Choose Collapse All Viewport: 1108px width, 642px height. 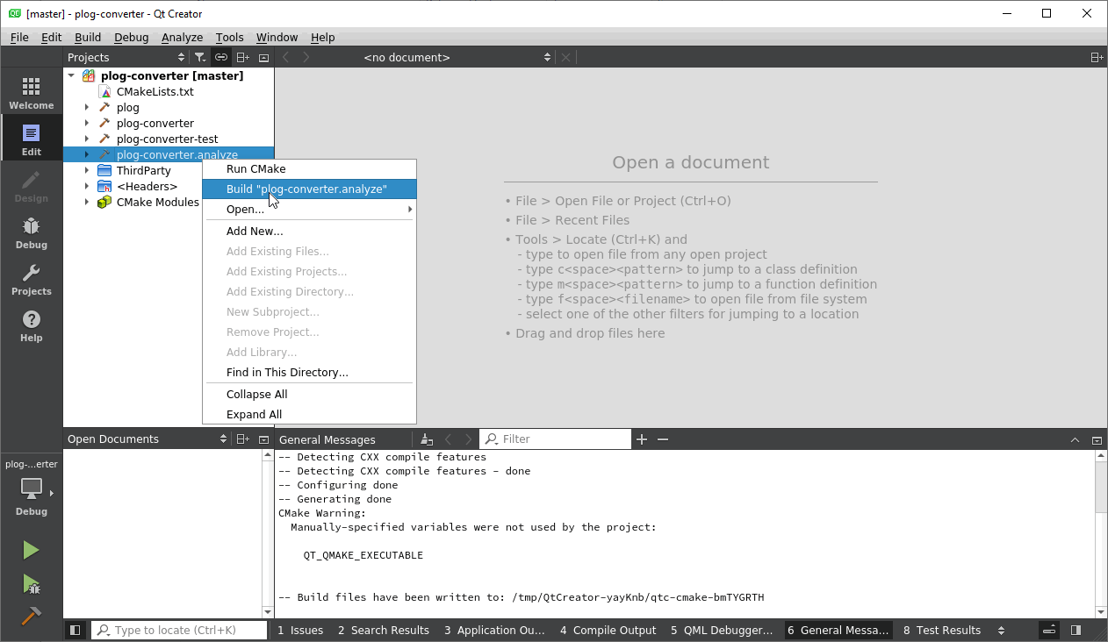309,394
